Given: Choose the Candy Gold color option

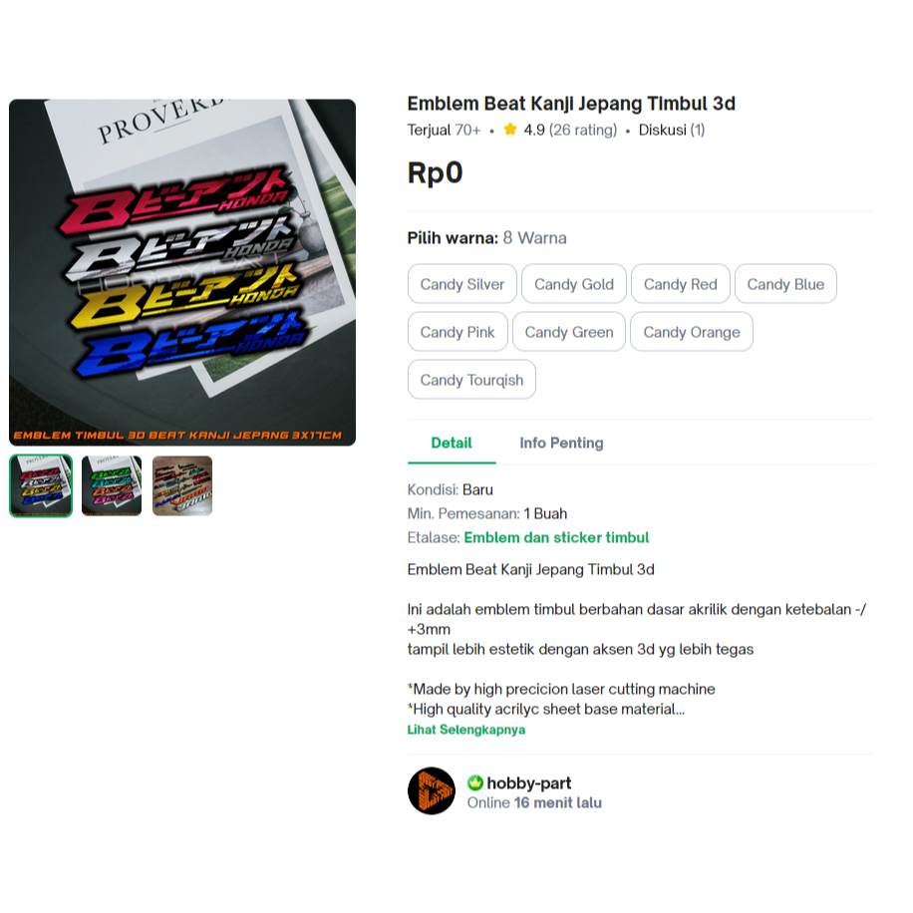Looking at the screenshot, I should click(x=574, y=284).
